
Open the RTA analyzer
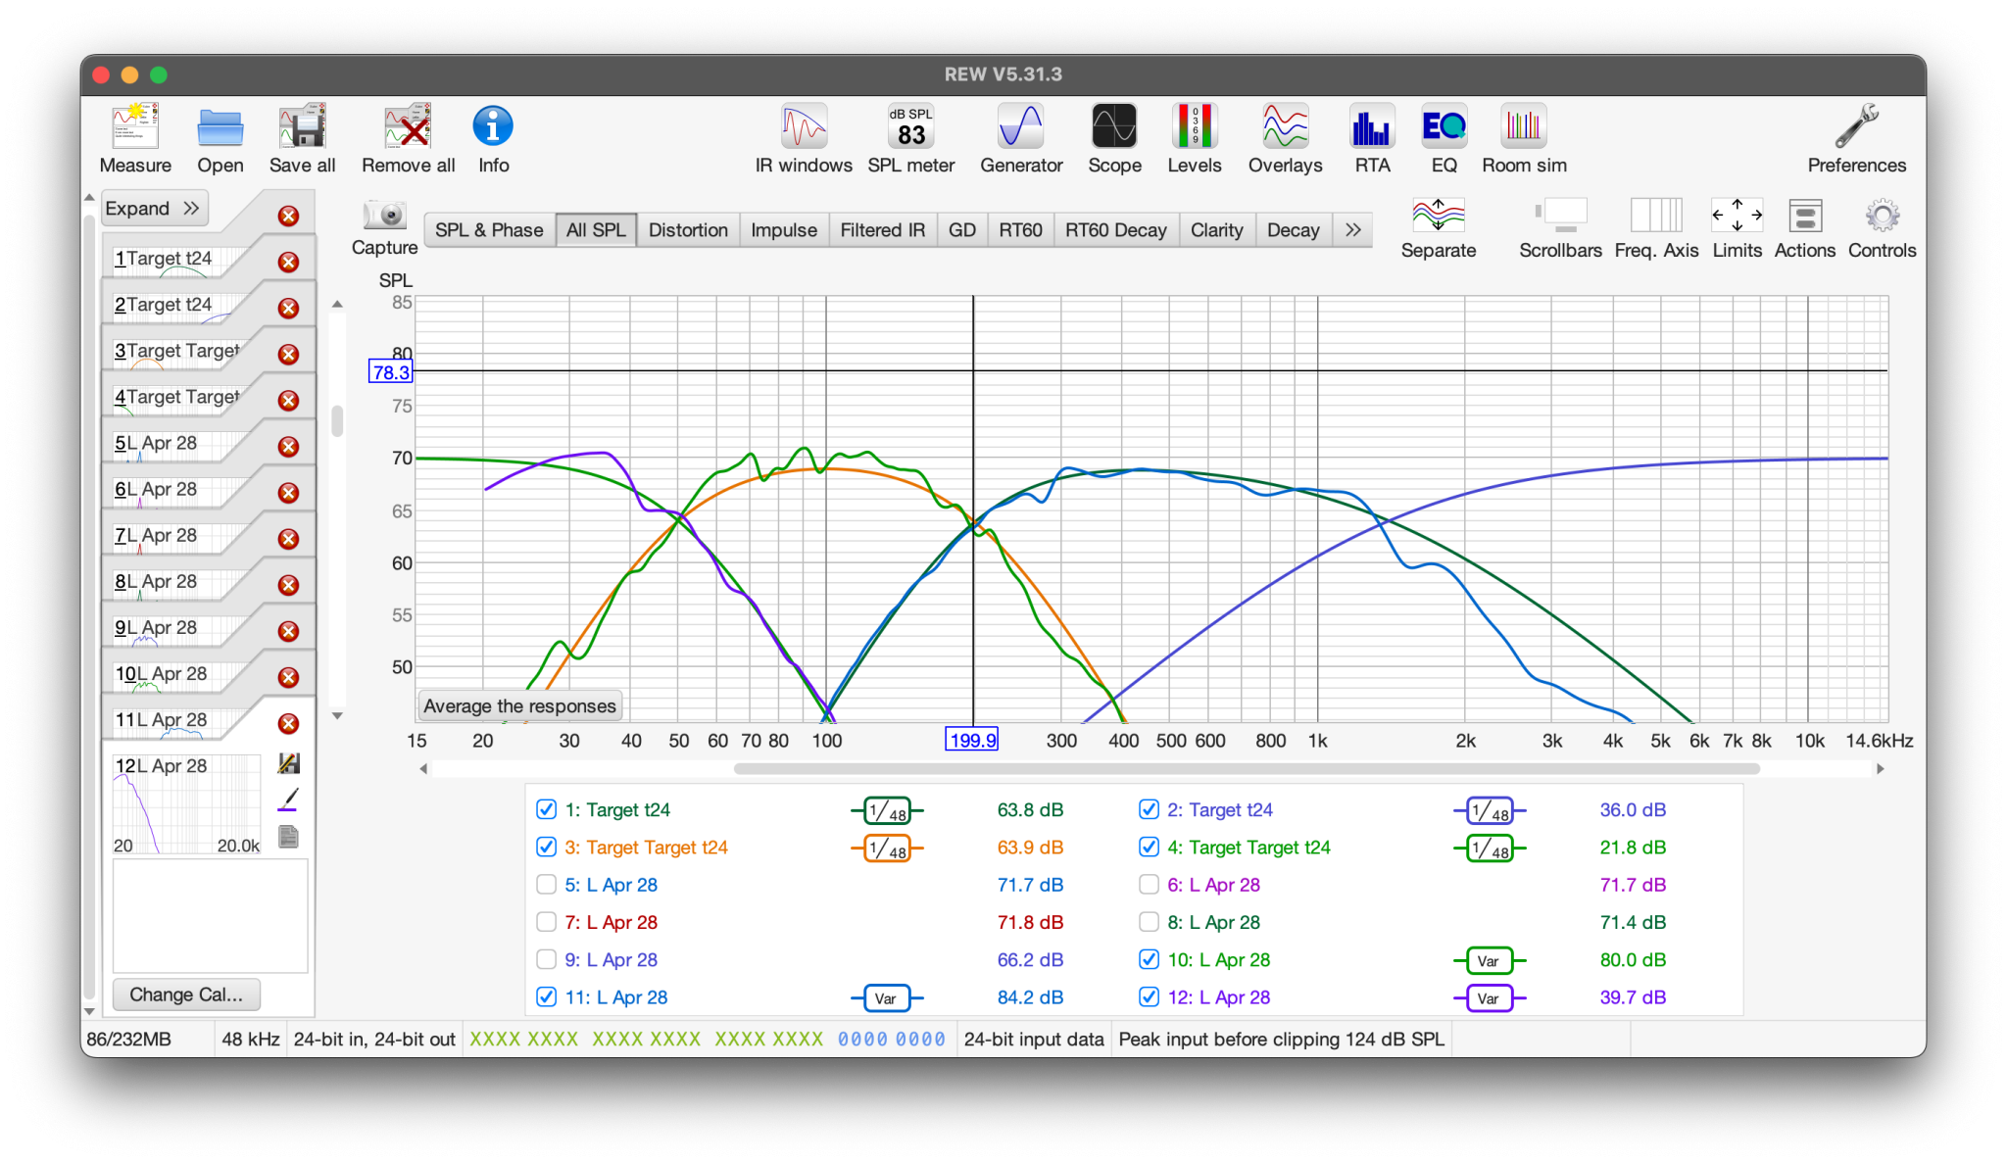(x=1372, y=127)
